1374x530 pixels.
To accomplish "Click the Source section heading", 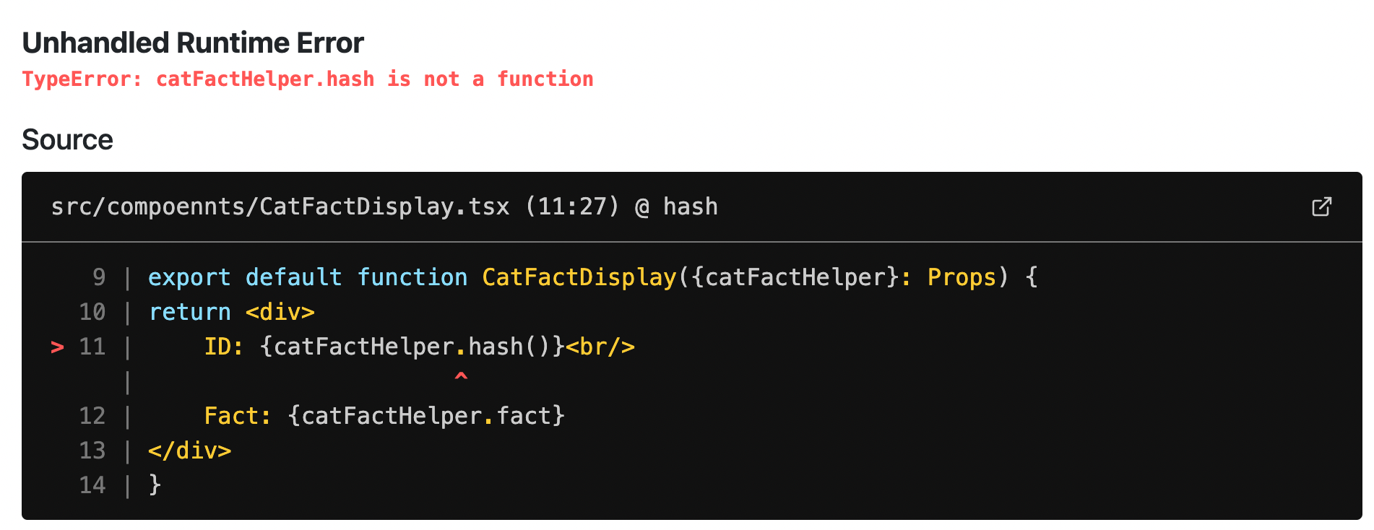I will click(67, 139).
